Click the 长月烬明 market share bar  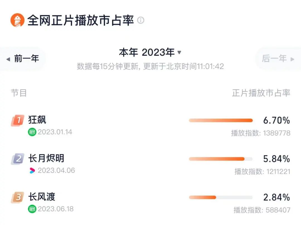[x=221, y=159]
